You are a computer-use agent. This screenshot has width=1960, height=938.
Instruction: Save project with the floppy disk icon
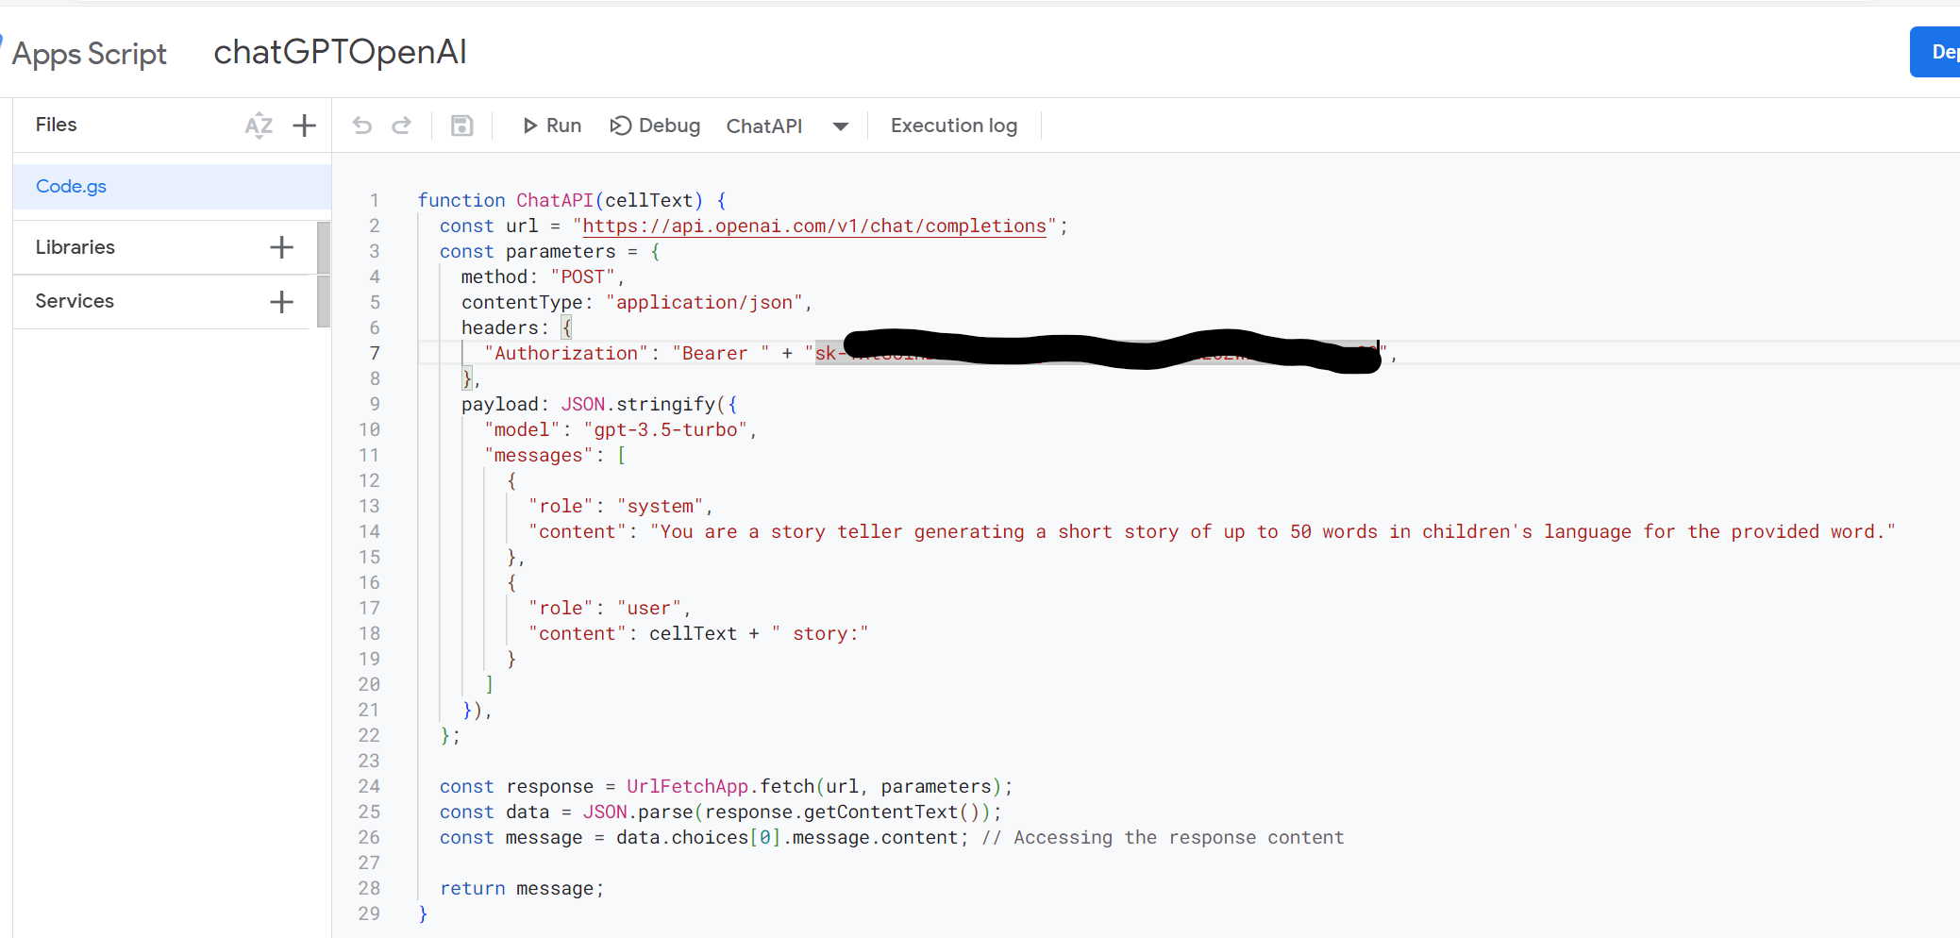pyautogui.click(x=461, y=126)
